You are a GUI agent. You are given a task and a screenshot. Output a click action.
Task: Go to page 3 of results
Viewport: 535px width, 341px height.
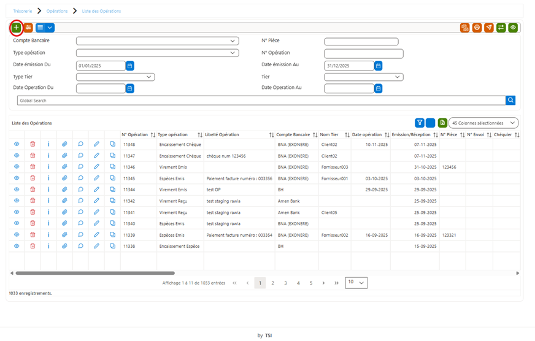click(x=285, y=283)
